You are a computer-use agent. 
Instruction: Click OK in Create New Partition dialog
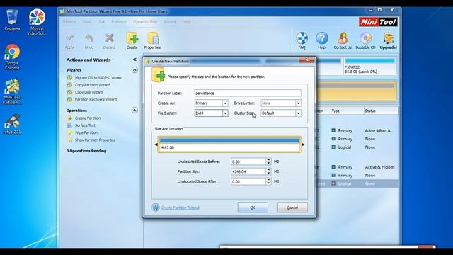(253, 208)
